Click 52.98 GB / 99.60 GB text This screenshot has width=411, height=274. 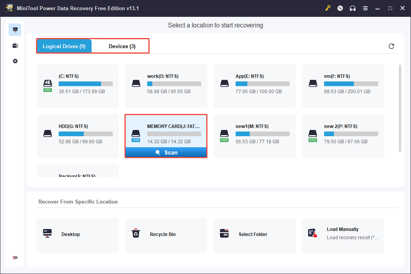click(81, 142)
